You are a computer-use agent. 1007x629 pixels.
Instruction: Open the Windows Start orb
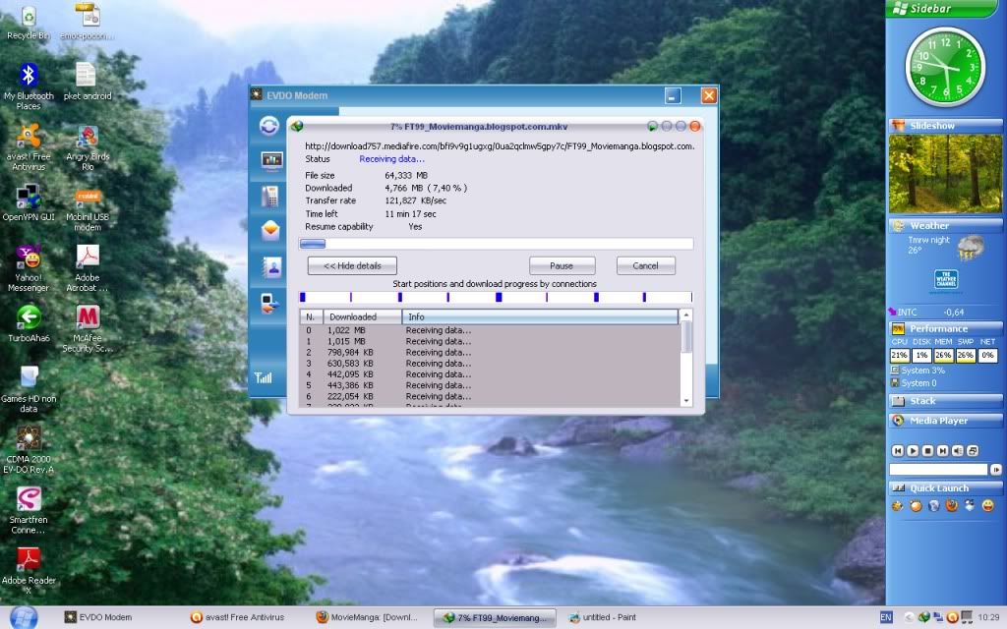coord(24,617)
